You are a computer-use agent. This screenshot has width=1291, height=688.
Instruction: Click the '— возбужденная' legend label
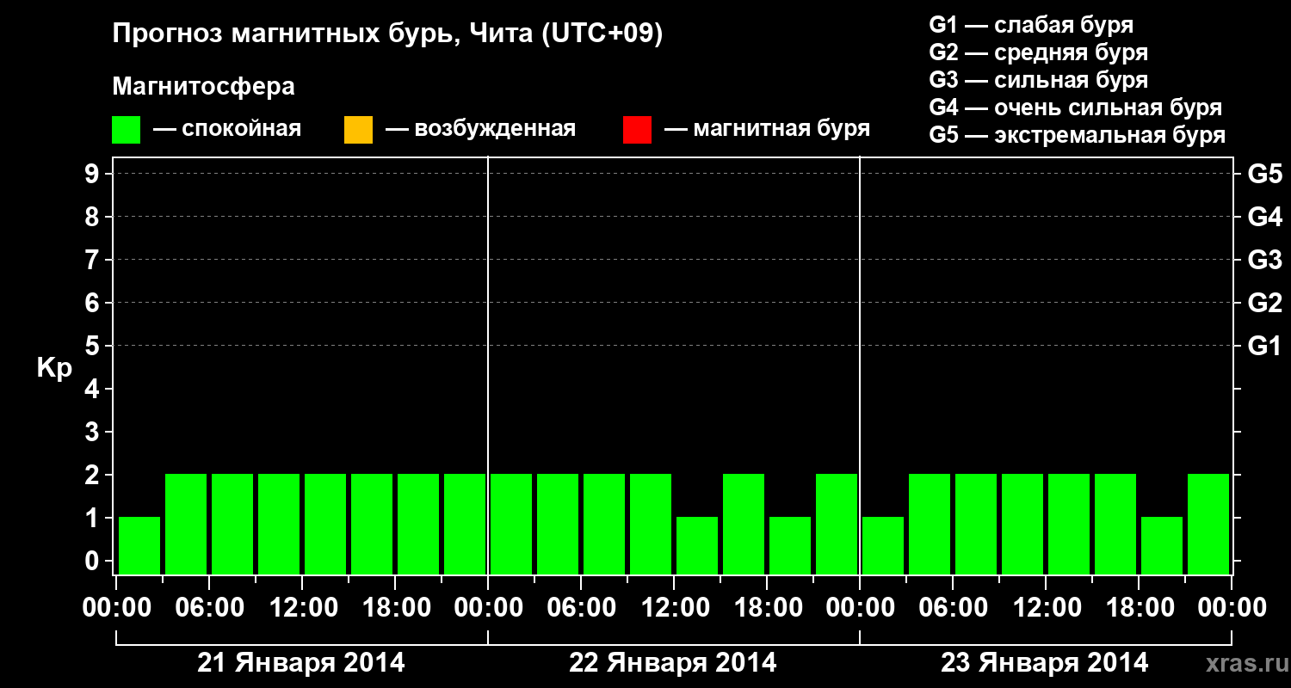[x=480, y=130]
